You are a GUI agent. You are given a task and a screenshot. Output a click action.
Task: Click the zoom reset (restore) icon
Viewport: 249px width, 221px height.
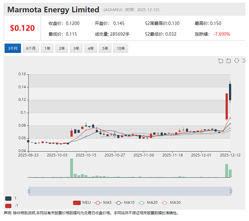228,61
